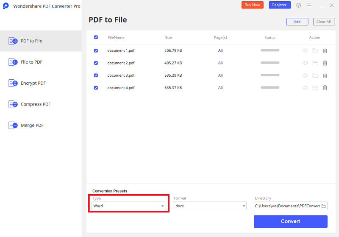Preview document 3.pdf with eye icon
339x237 pixels.
(x=305, y=75)
